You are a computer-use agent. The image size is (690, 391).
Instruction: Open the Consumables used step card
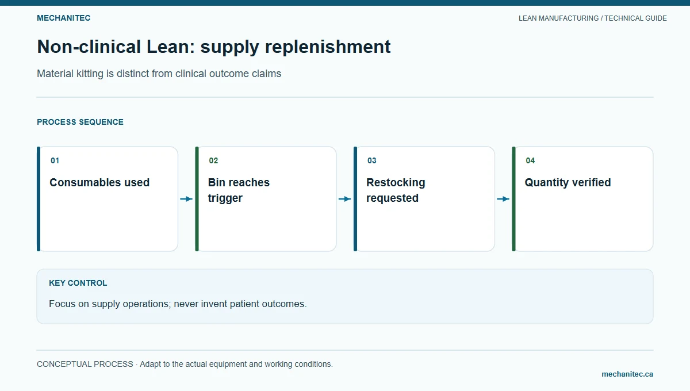[x=108, y=199]
